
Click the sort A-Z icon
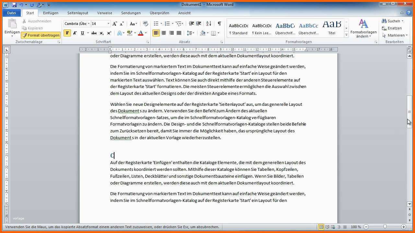(x=208, y=24)
